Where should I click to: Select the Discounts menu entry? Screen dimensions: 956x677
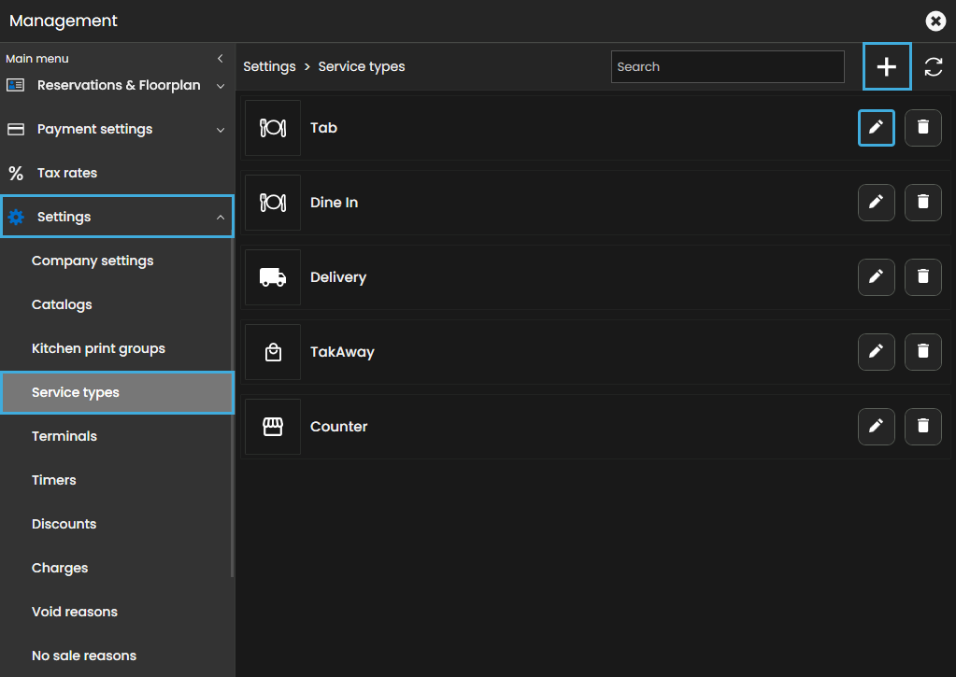point(64,524)
